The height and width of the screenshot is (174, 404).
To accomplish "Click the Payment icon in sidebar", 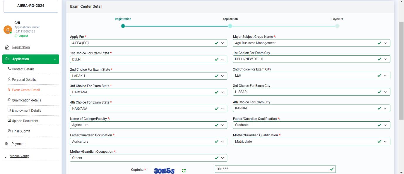I will pyautogui.click(x=6, y=144).
